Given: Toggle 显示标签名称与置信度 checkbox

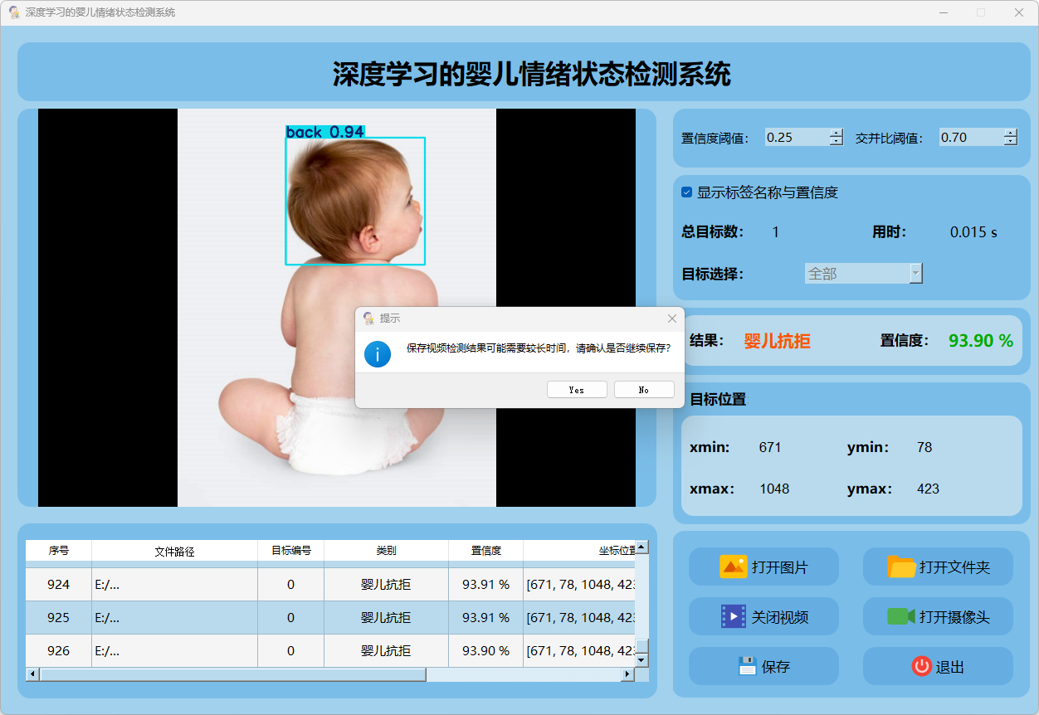Looking at the screenshot, I should [686, 192].
